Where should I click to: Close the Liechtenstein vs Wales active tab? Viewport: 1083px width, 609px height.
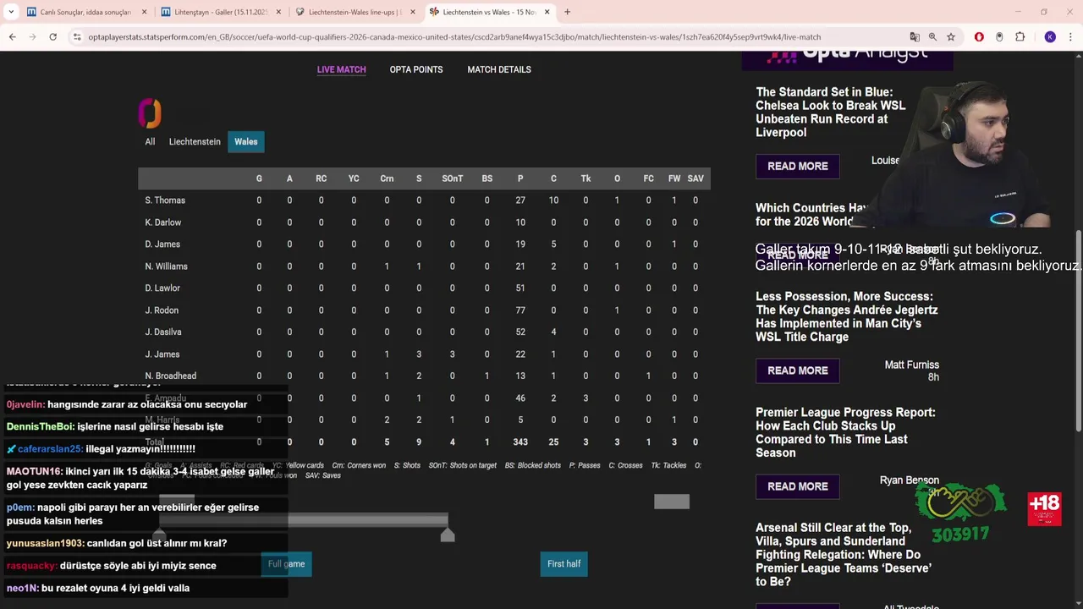547,12
